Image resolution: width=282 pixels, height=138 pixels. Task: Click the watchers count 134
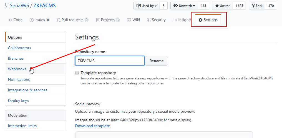point(203,6)
